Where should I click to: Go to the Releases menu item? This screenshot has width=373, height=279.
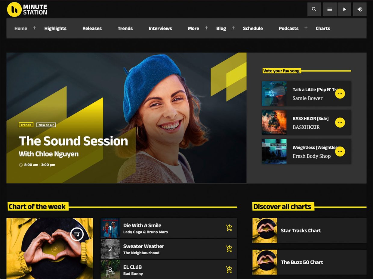click(x=92, y=28)
